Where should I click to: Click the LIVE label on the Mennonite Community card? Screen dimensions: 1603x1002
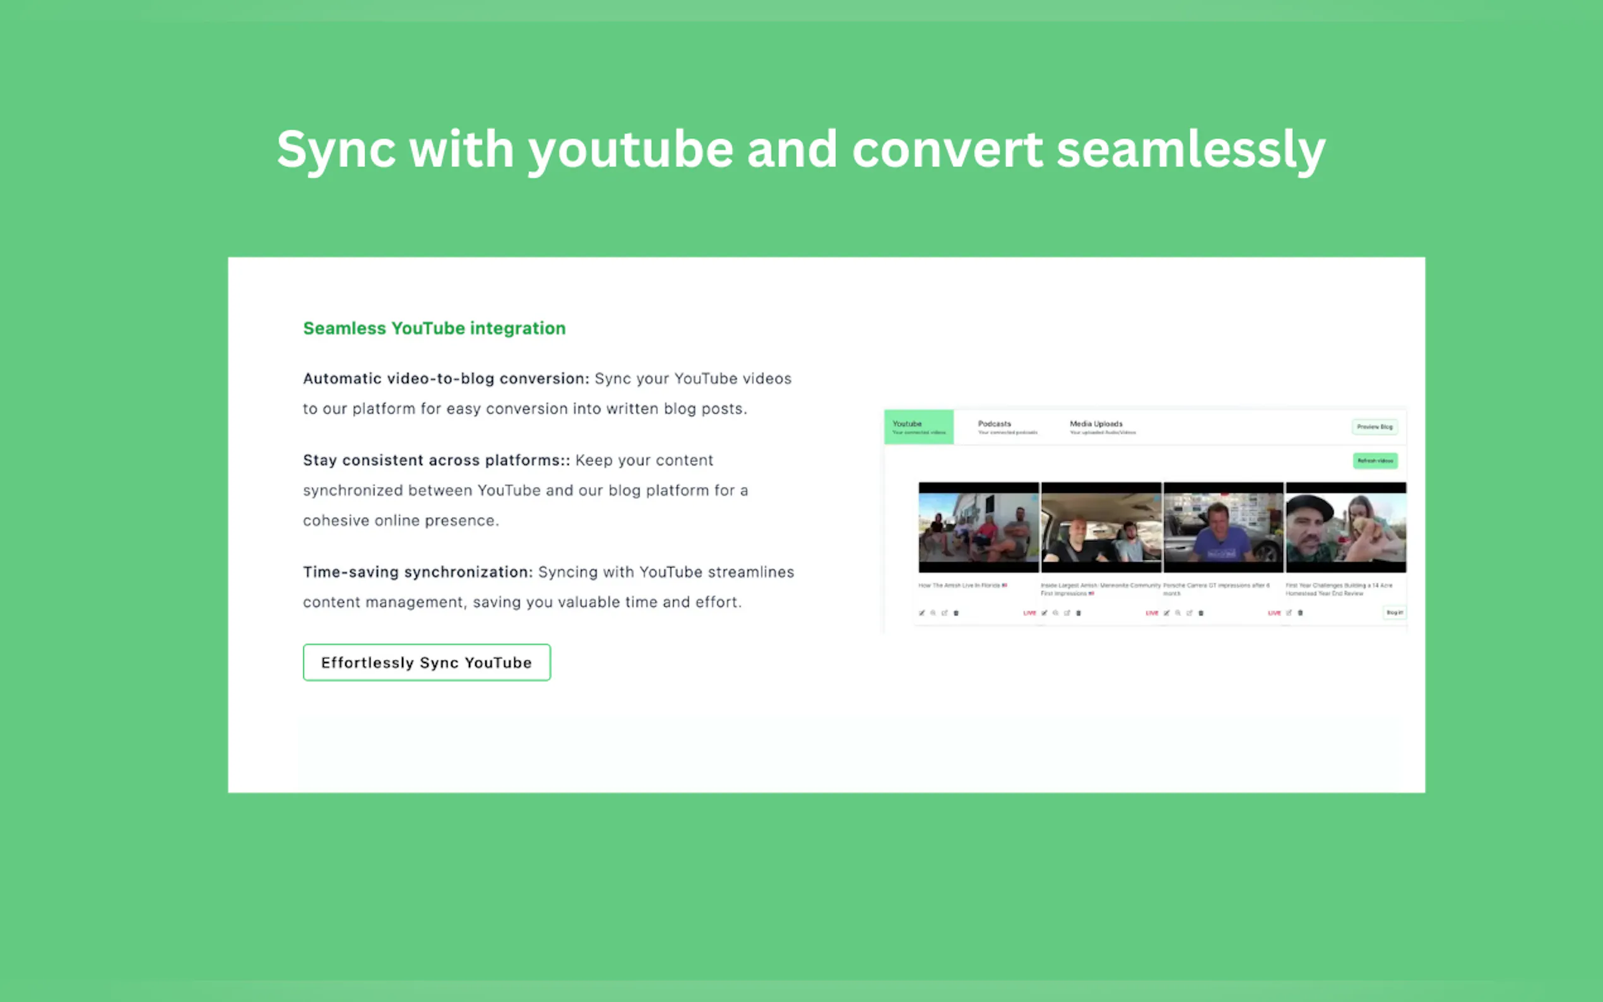(x=1152, y=613)
